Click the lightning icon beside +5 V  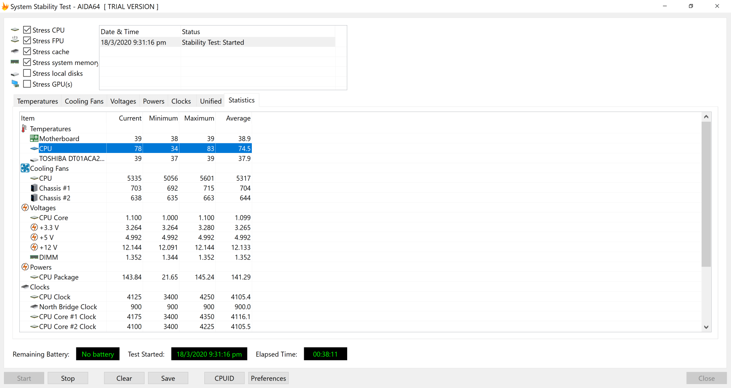click(34, 237)
